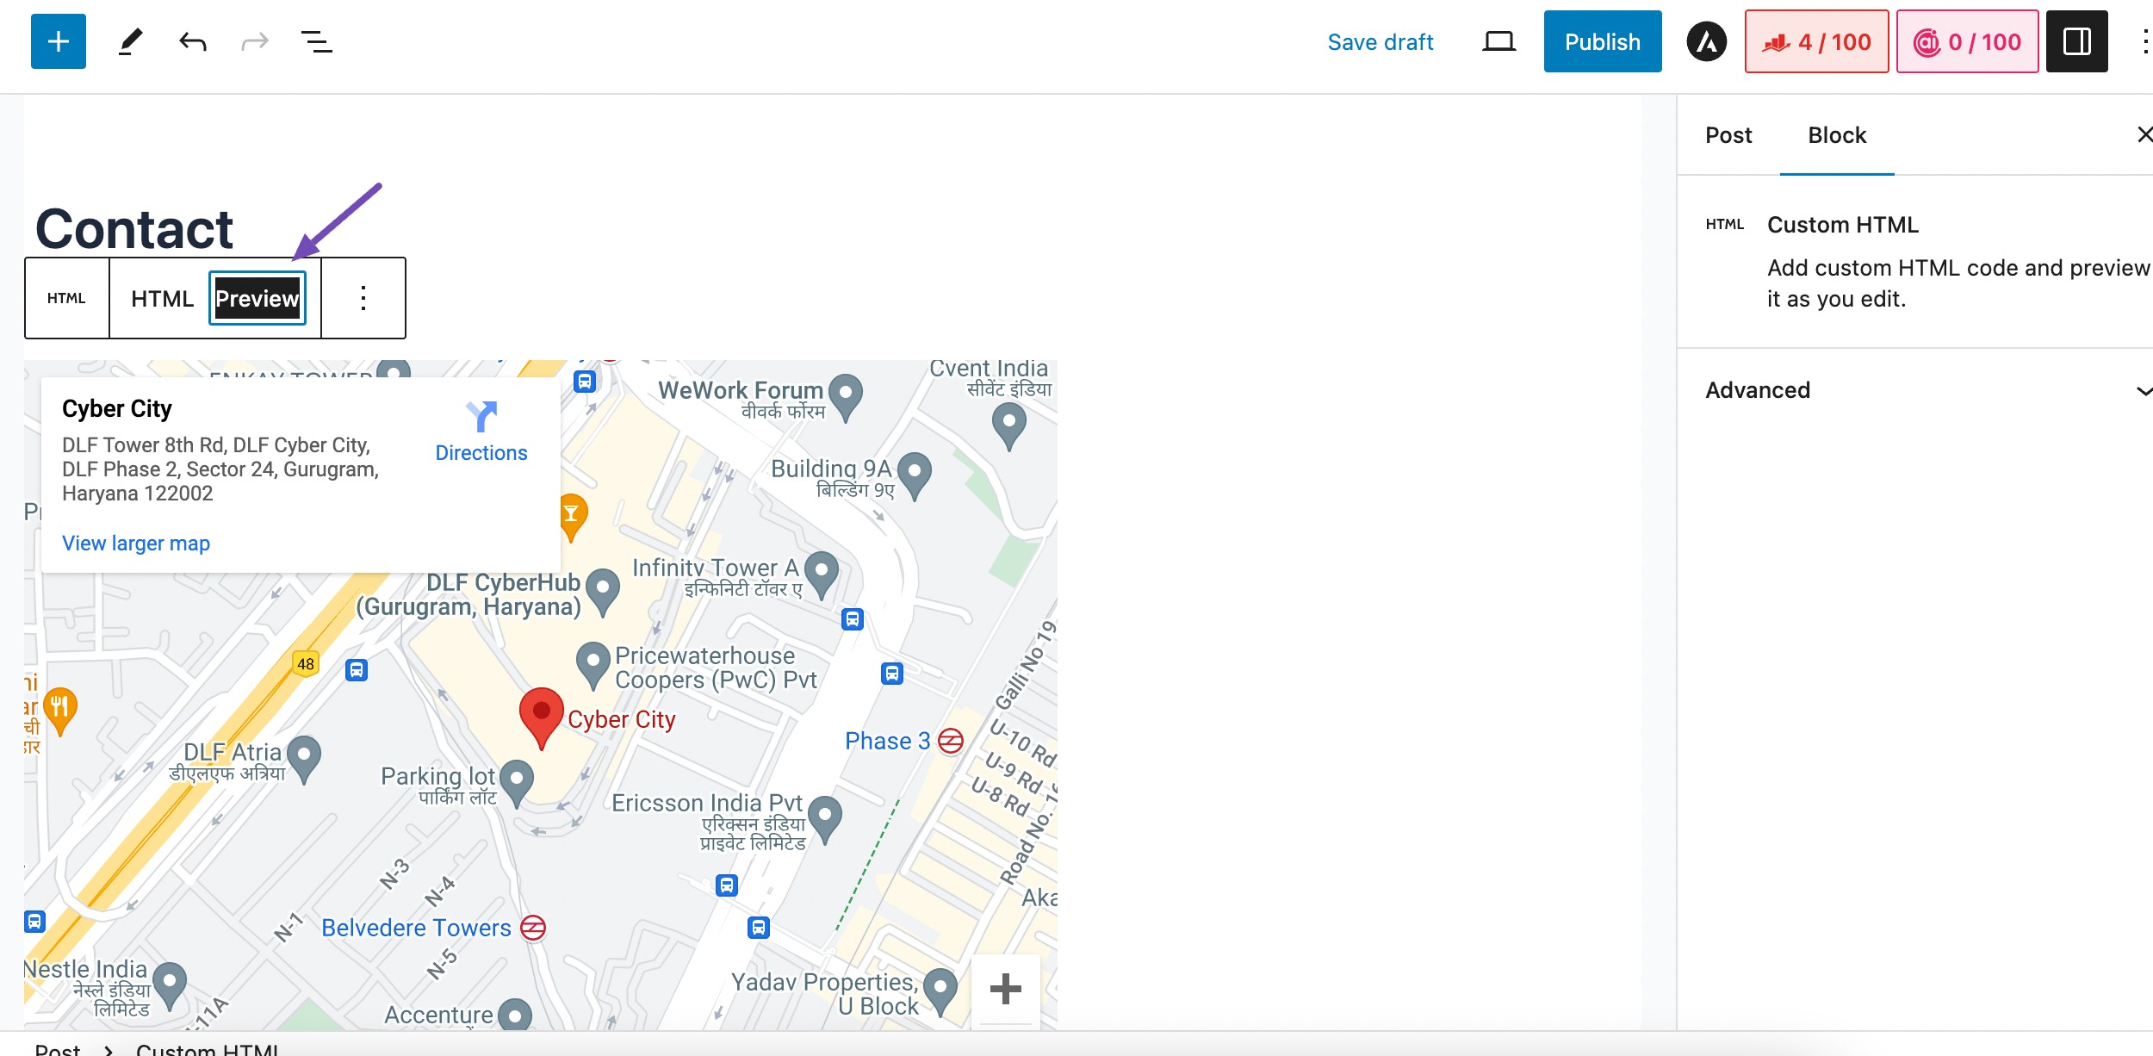
Task: Click the WeWork Forum map marker
Action: tap(846, 396)
